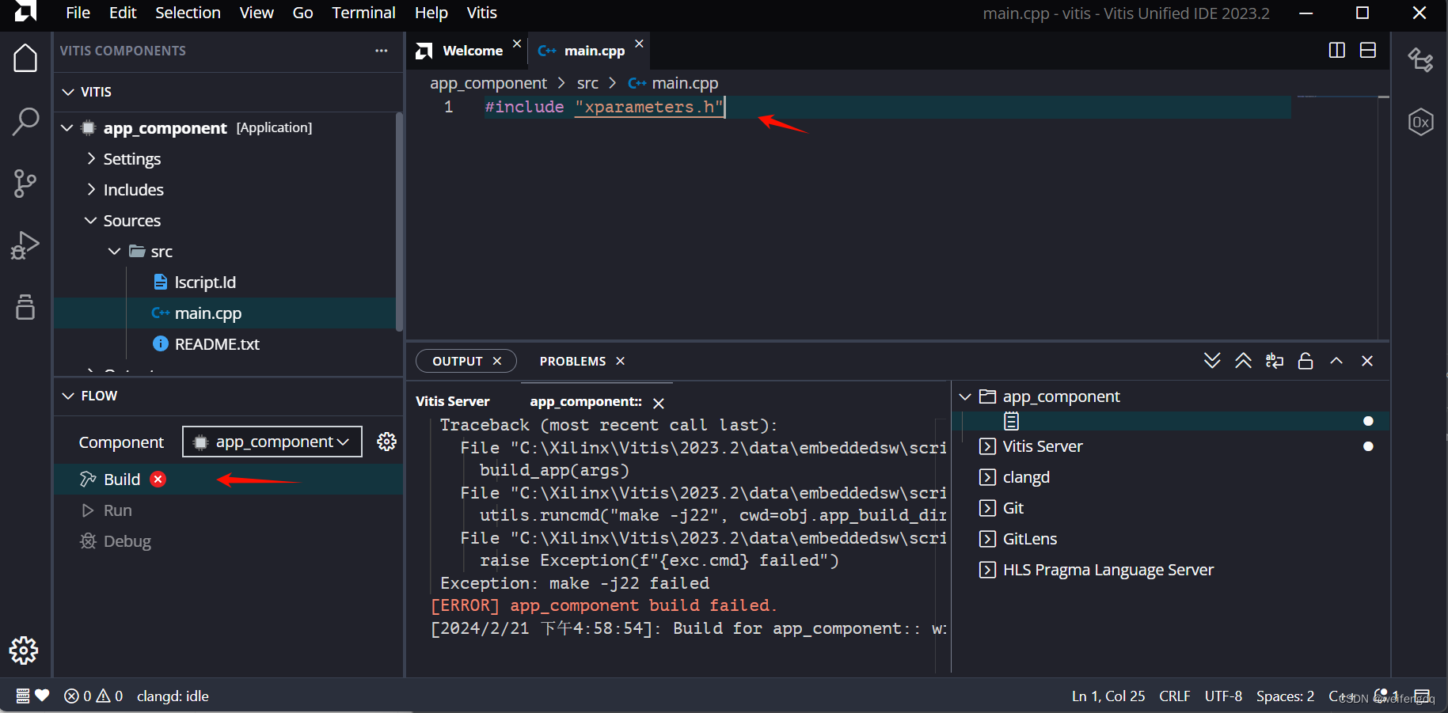Open component settings gear in Flow panel

386,441
